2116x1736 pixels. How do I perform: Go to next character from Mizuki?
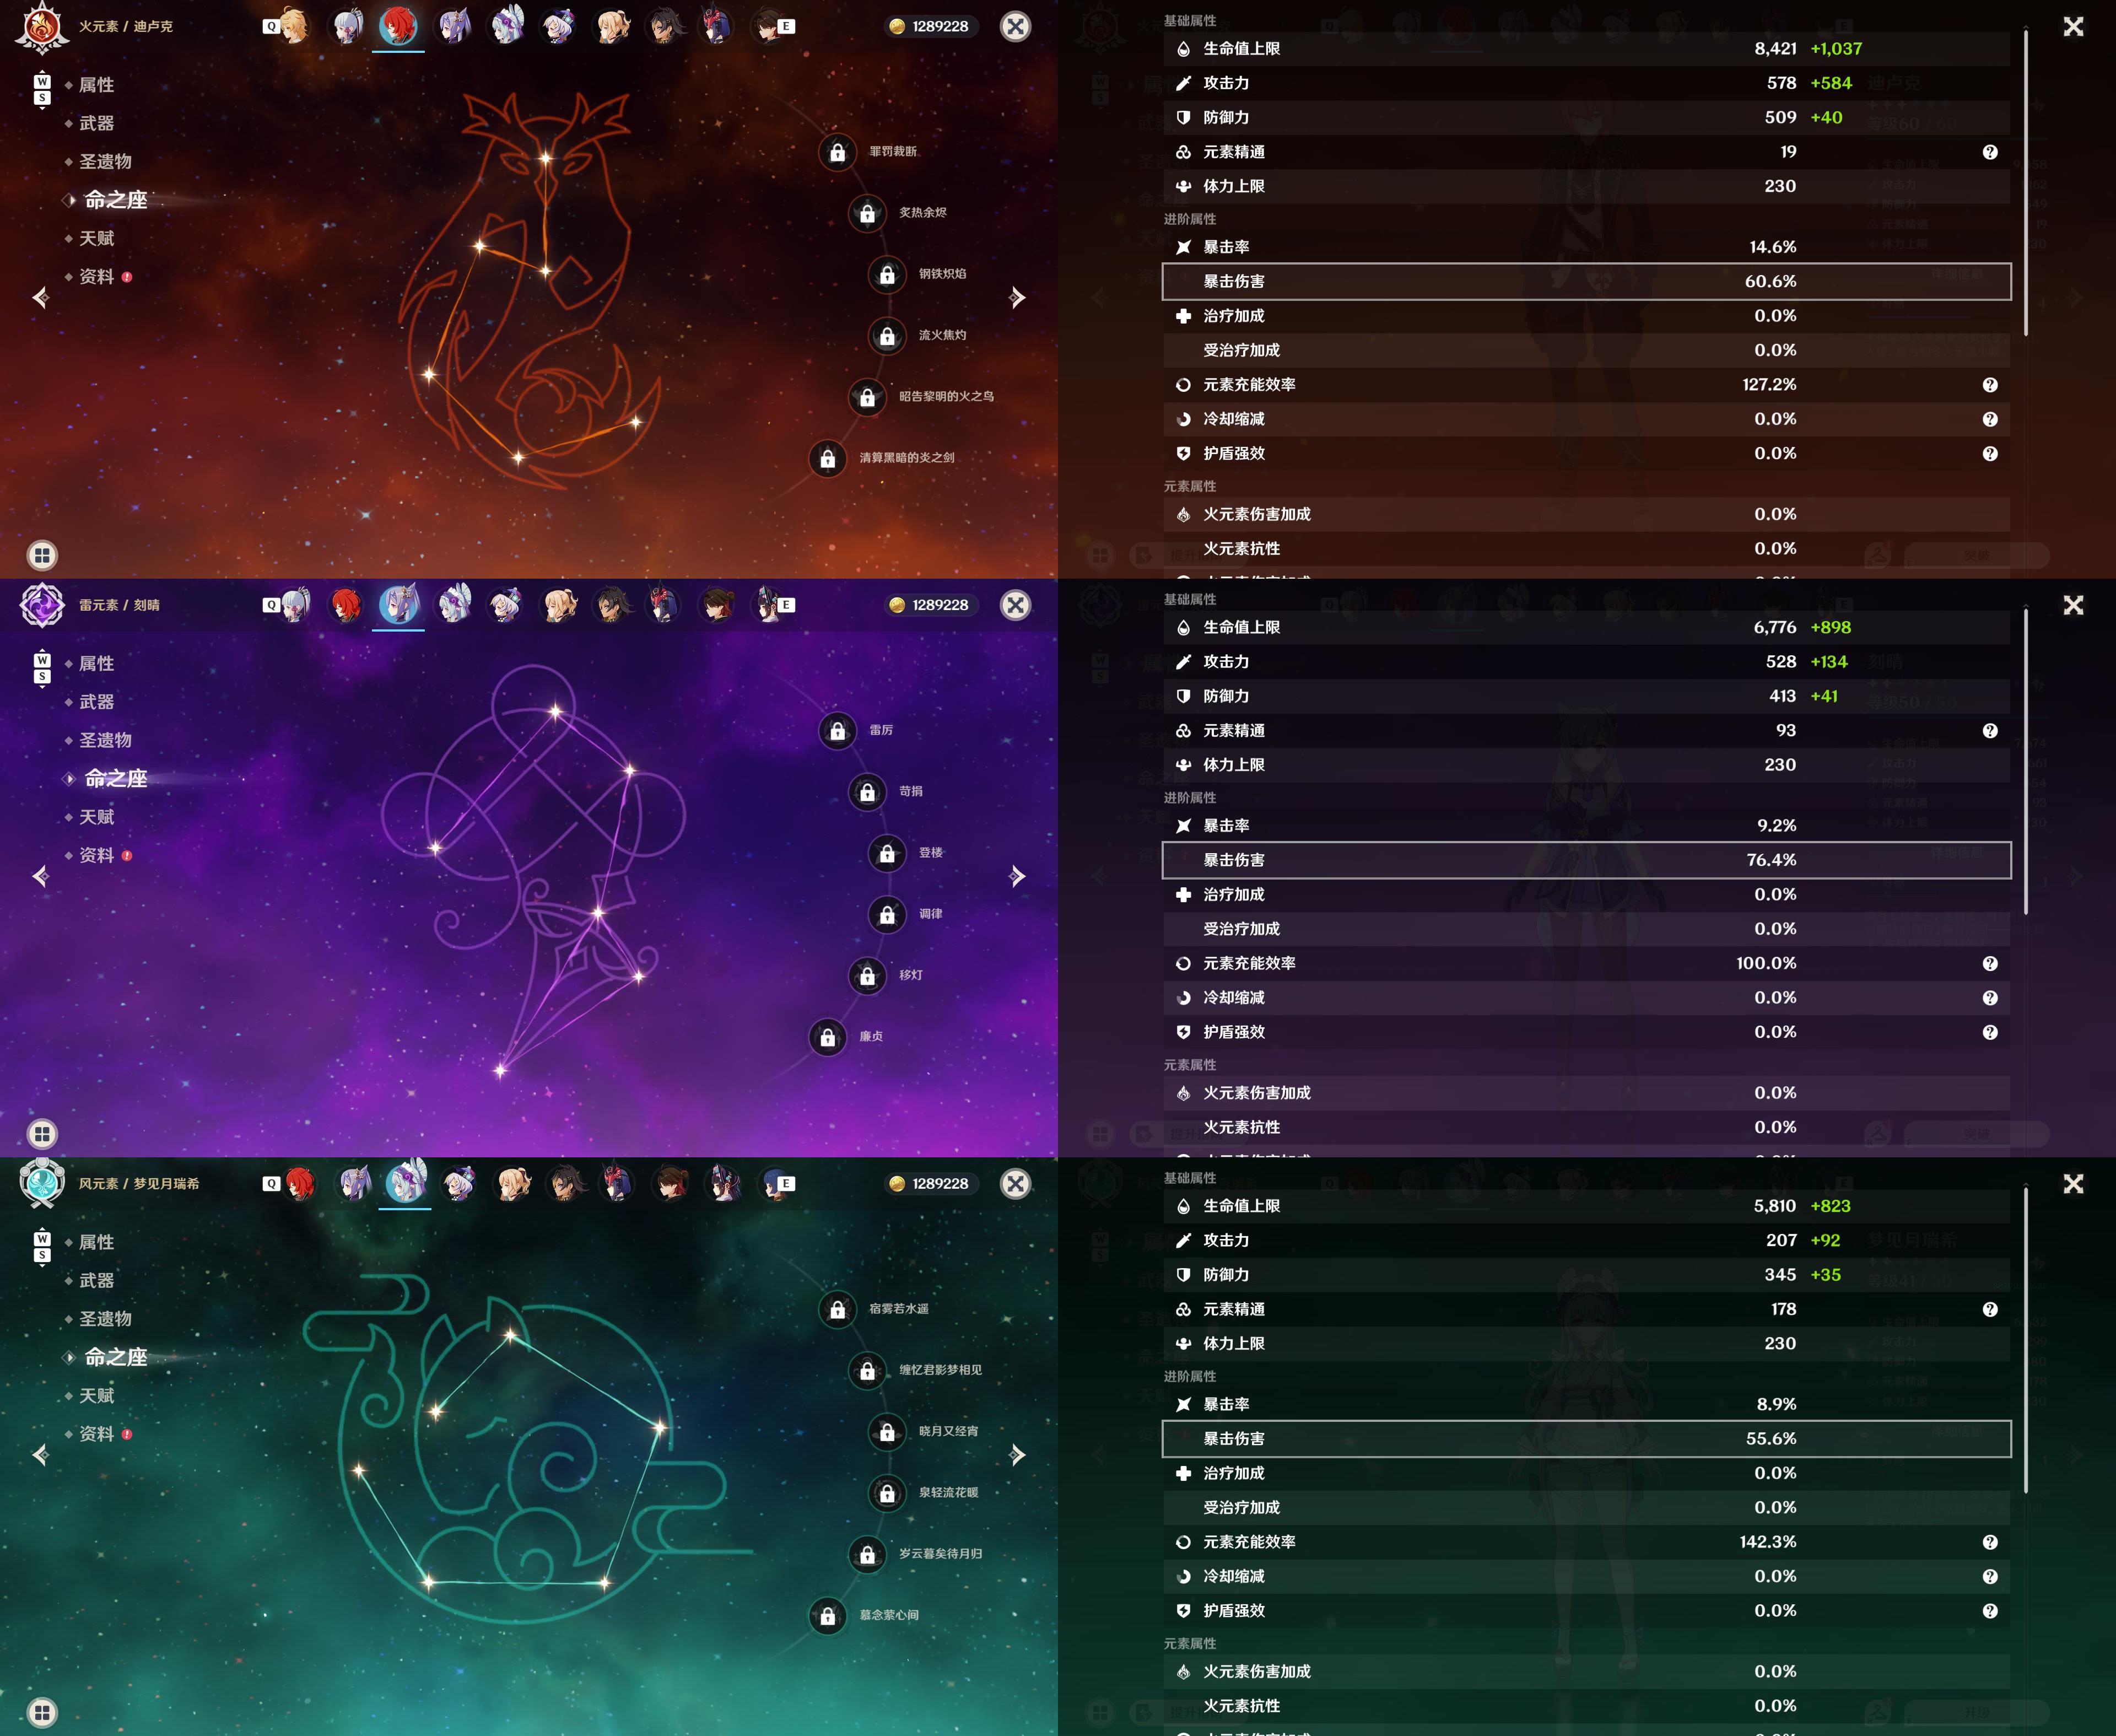coord(1017,1455)
